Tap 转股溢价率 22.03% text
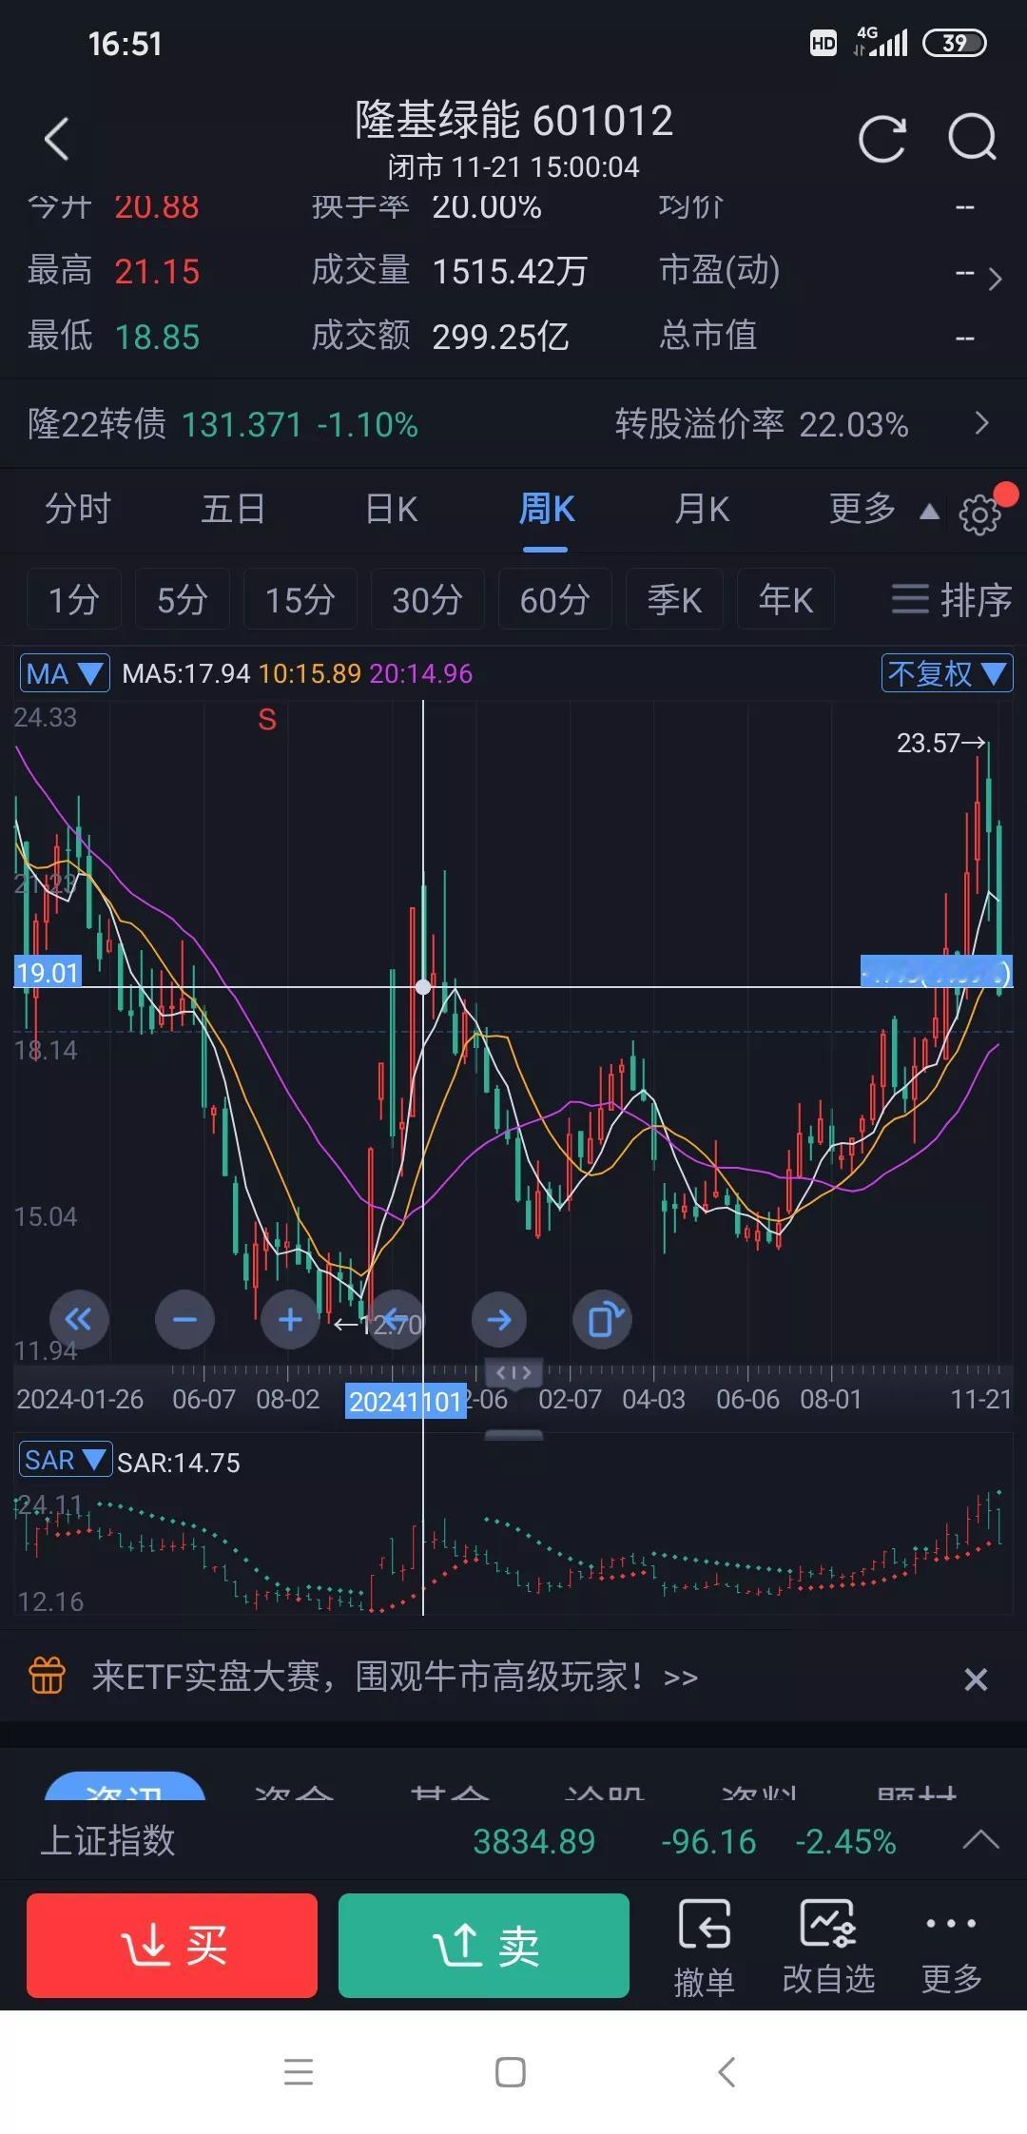This screenshot has width=1027, height=2134. [x=762, y=424]
